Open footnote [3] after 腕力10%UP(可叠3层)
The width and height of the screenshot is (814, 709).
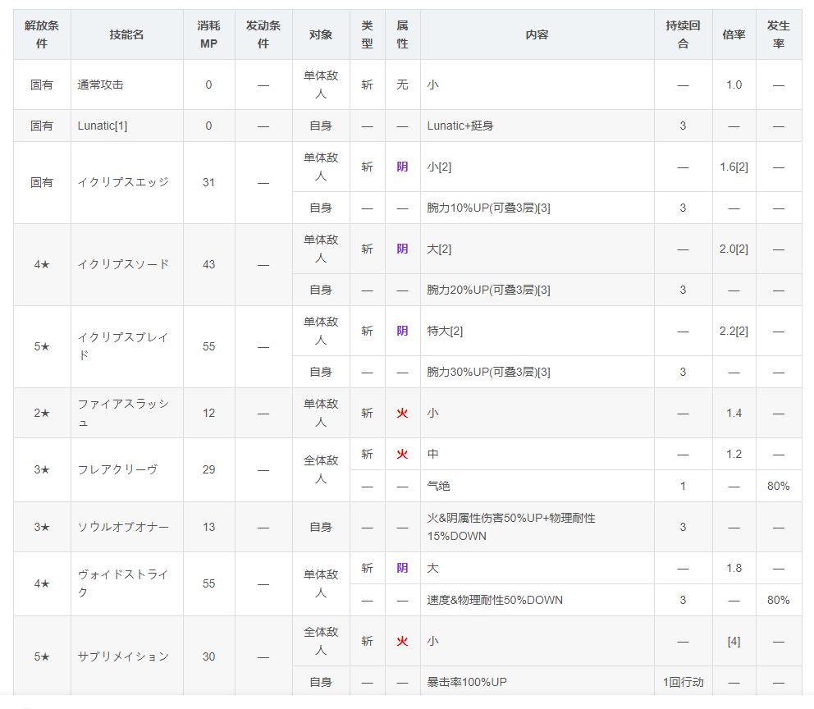pyautogui.click(x=542, y=208)
